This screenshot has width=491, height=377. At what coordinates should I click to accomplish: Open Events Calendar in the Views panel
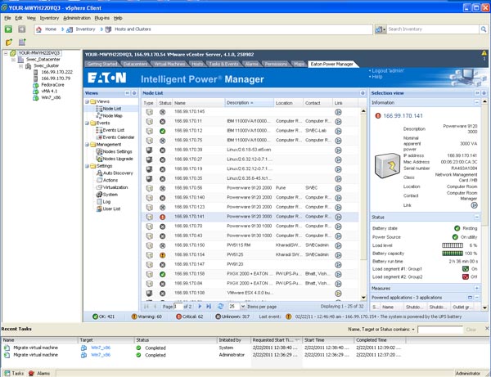(119, 137)
